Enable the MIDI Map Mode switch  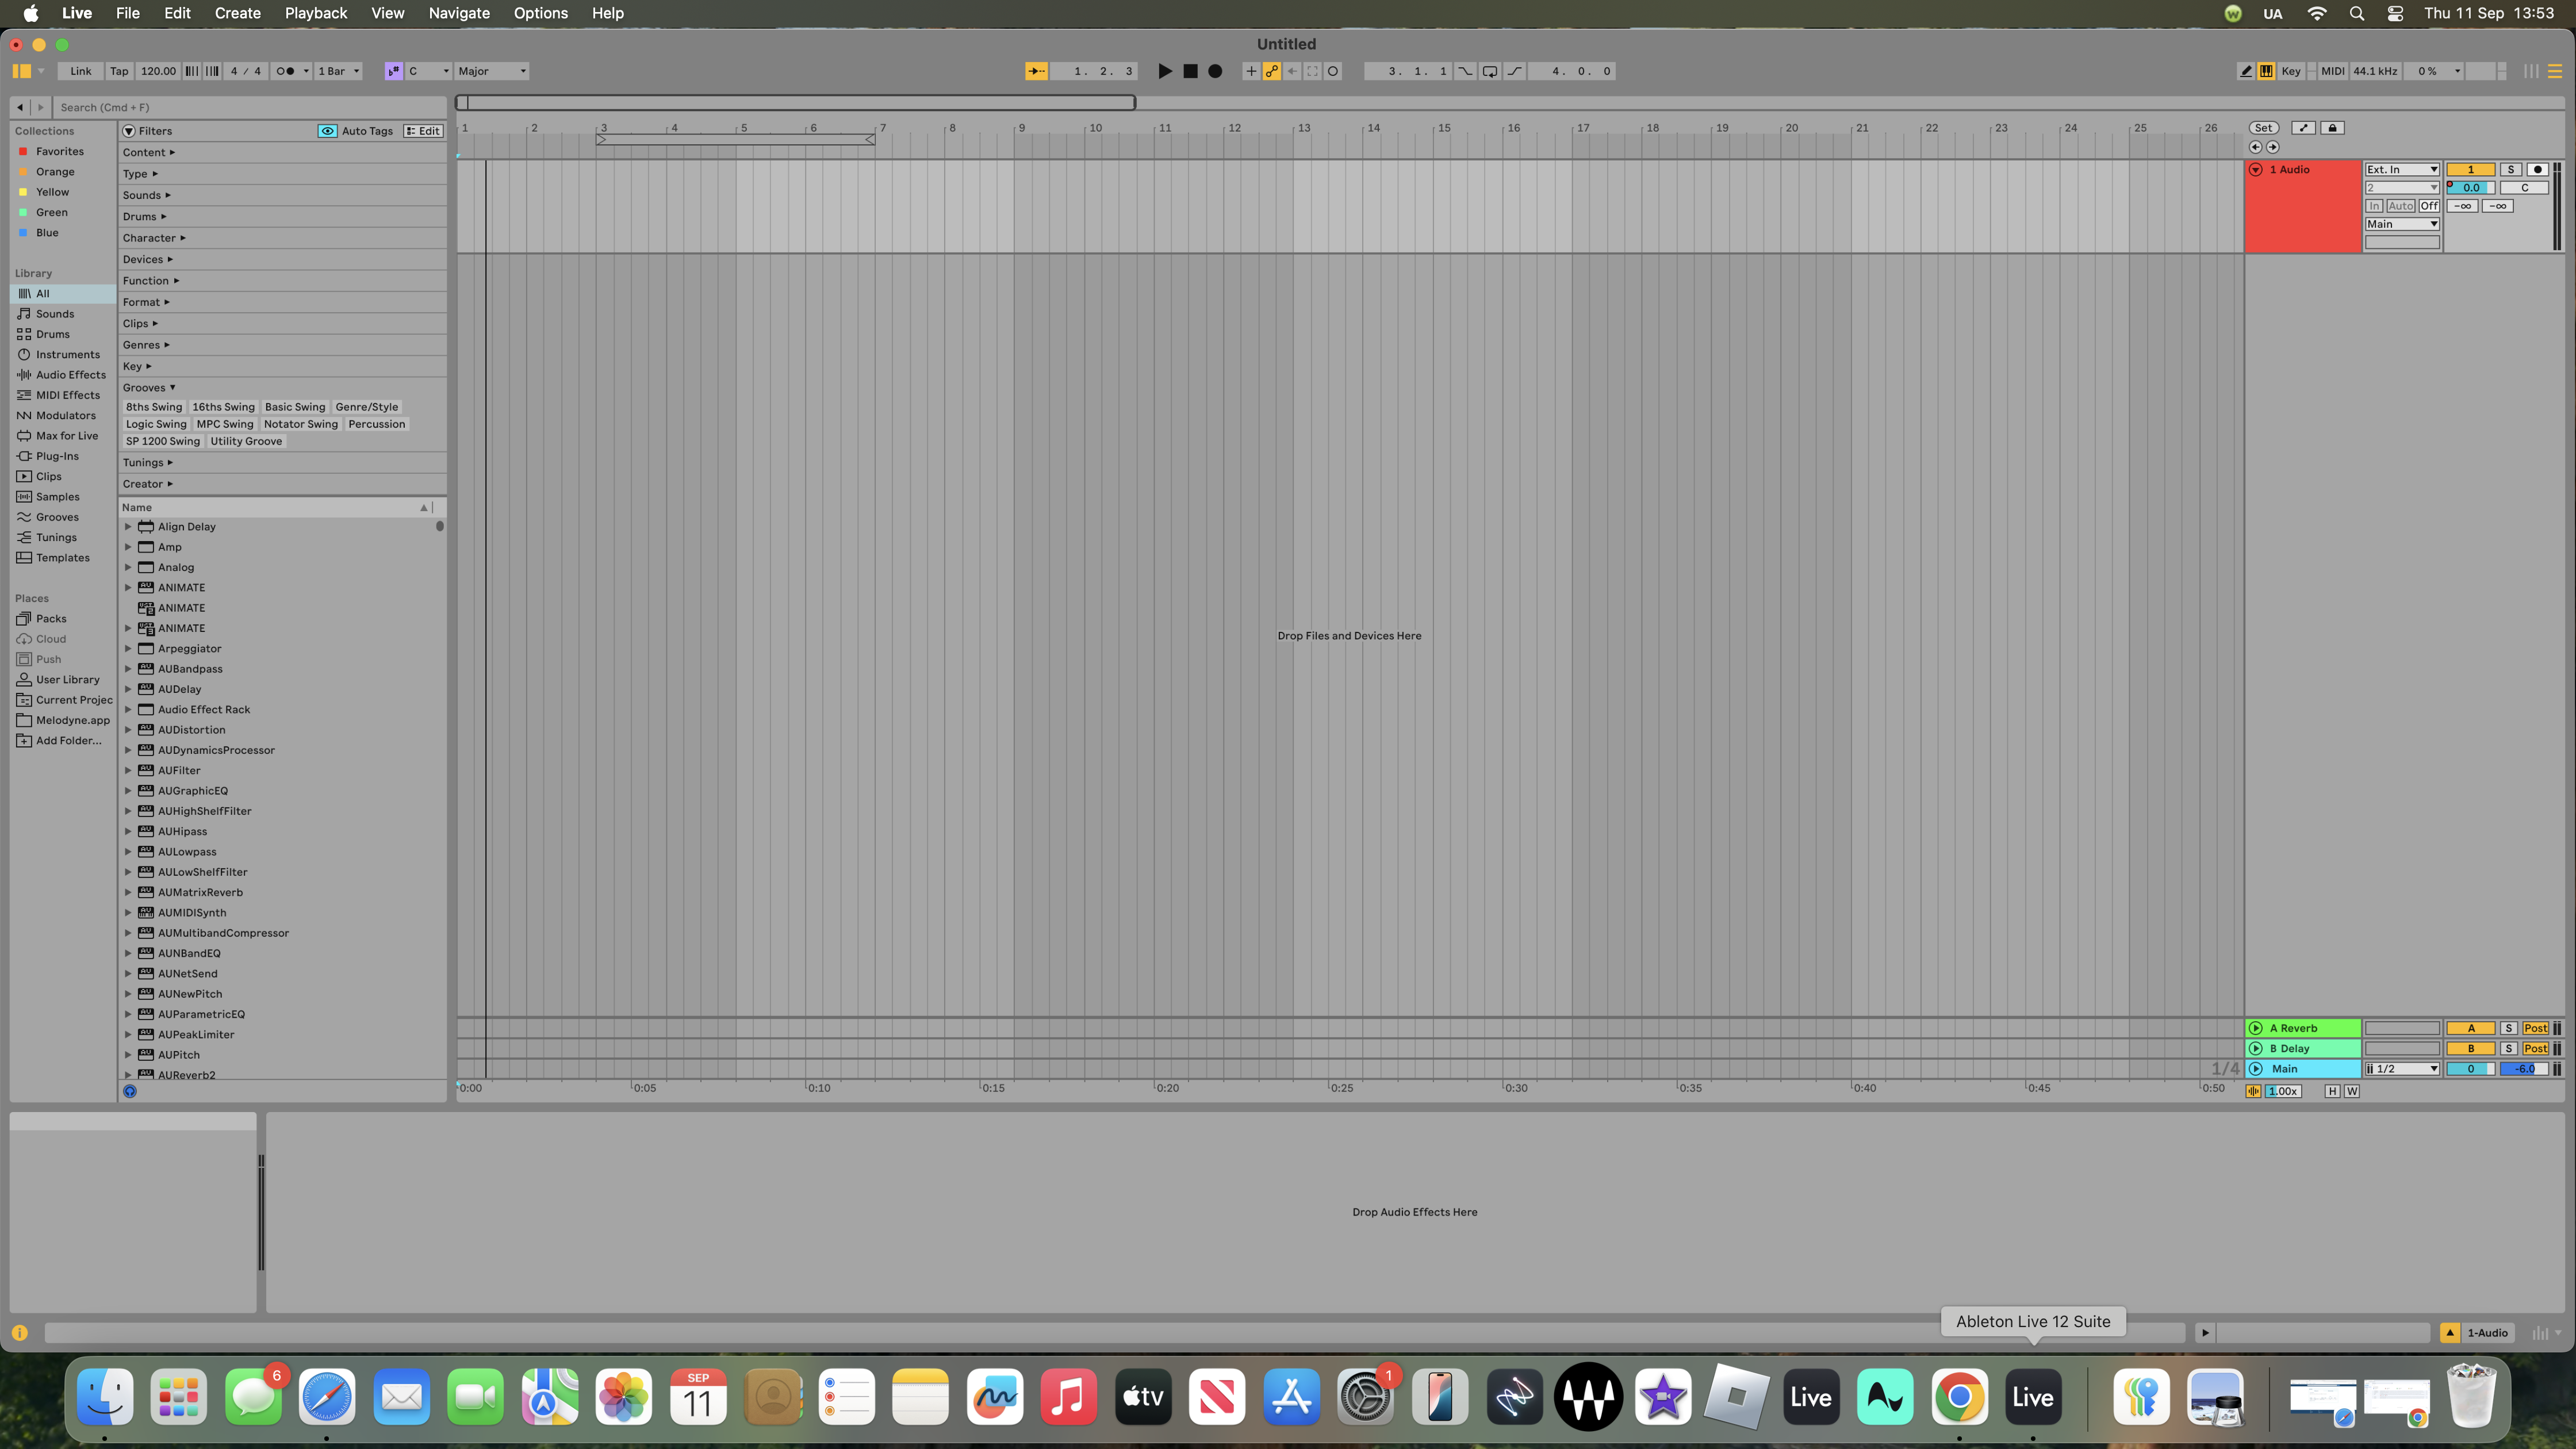(2332, 71)
